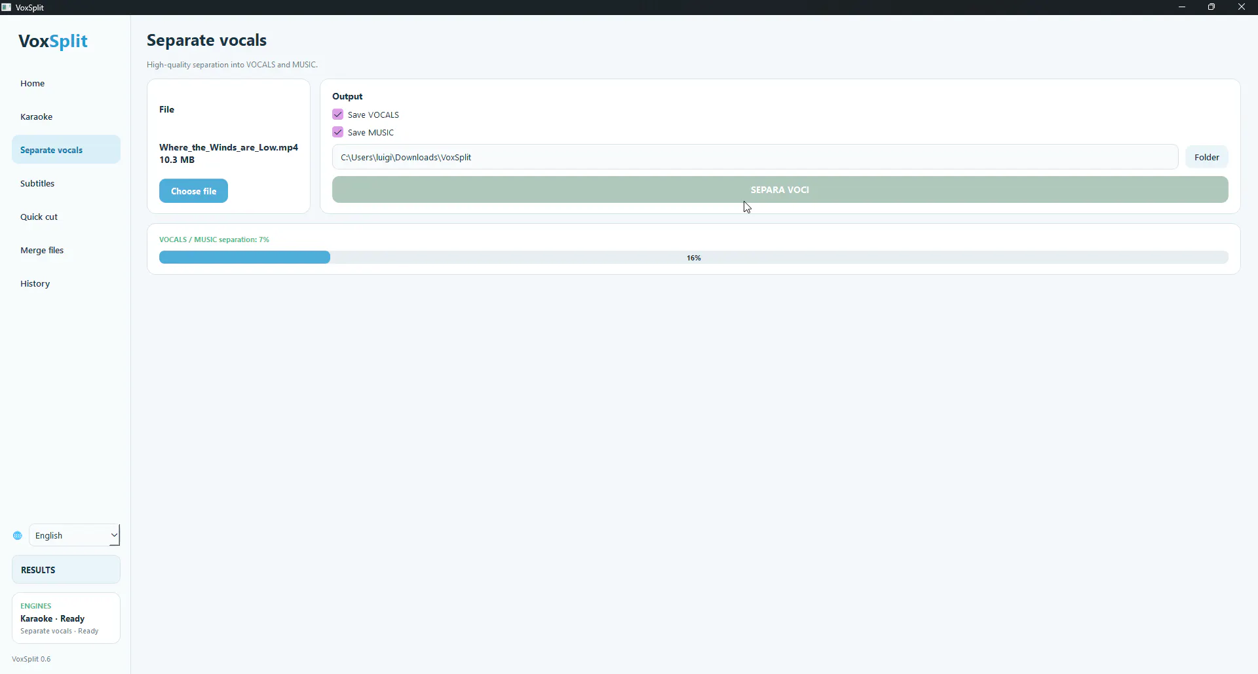Click the Folder browse button

(x=1206, y=157)
